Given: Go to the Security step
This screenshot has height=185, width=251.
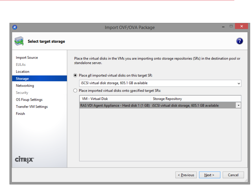Looking at the screenshot, I should [x=22, y=93].
